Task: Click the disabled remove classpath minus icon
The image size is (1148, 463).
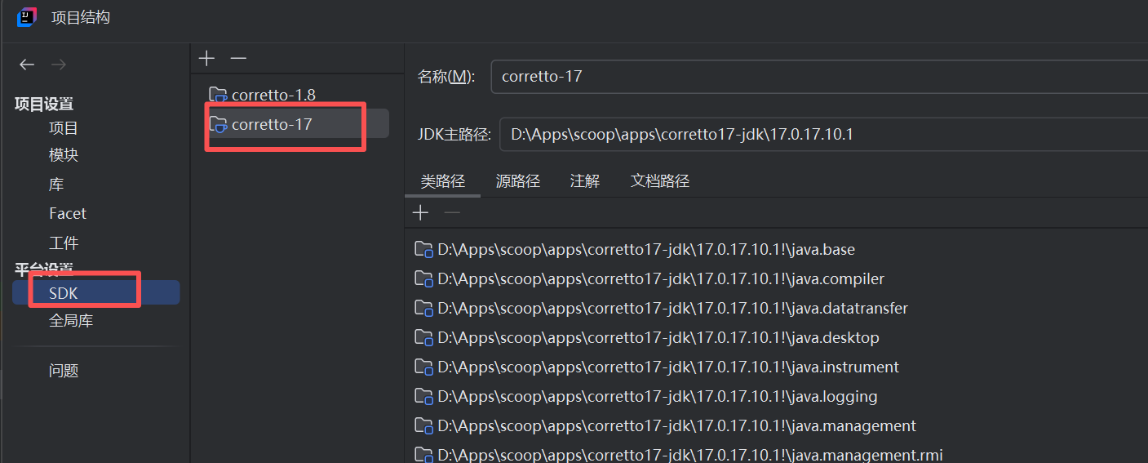Action: [x=452, y=213]
